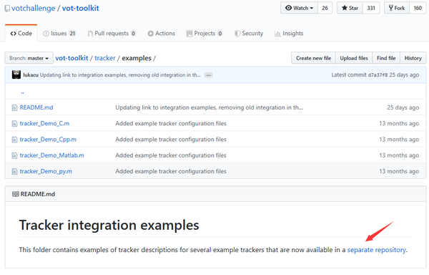This screenshot has height=275, width=429.
Task: Star the vot-toolkit repository
Action: point(350,8)
